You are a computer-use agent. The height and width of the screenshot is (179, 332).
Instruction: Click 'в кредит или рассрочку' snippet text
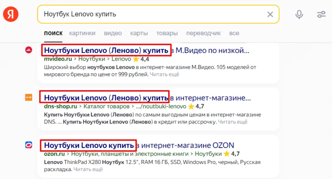pyautogui.click(x=185, y=122)
